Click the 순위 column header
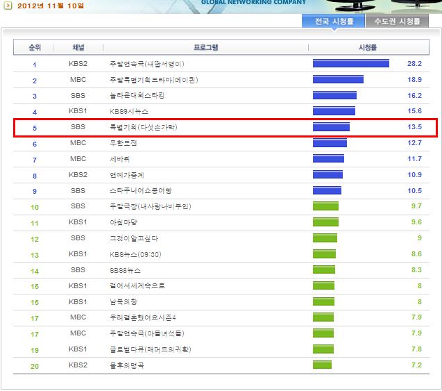The height and width of the screenshot is (391, 442). coord(35,47)
